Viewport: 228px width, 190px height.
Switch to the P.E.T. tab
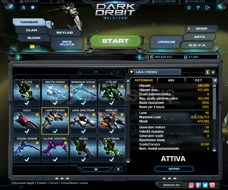point(199,80)
